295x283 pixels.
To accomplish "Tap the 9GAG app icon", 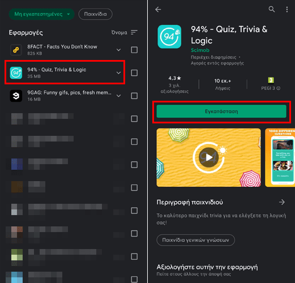I will [16, 96].
